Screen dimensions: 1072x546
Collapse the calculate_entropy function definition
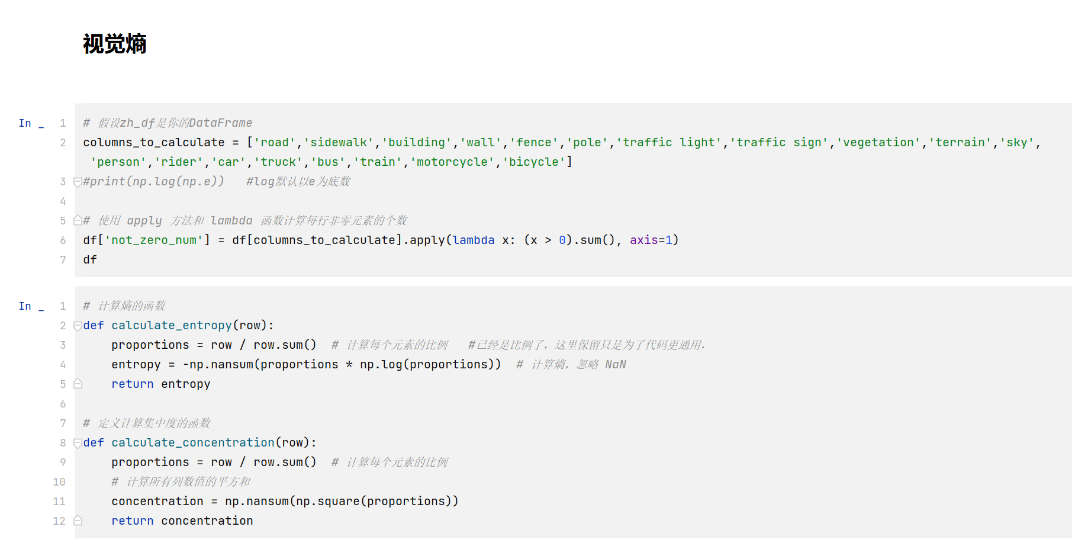click(x=78, y=326)
